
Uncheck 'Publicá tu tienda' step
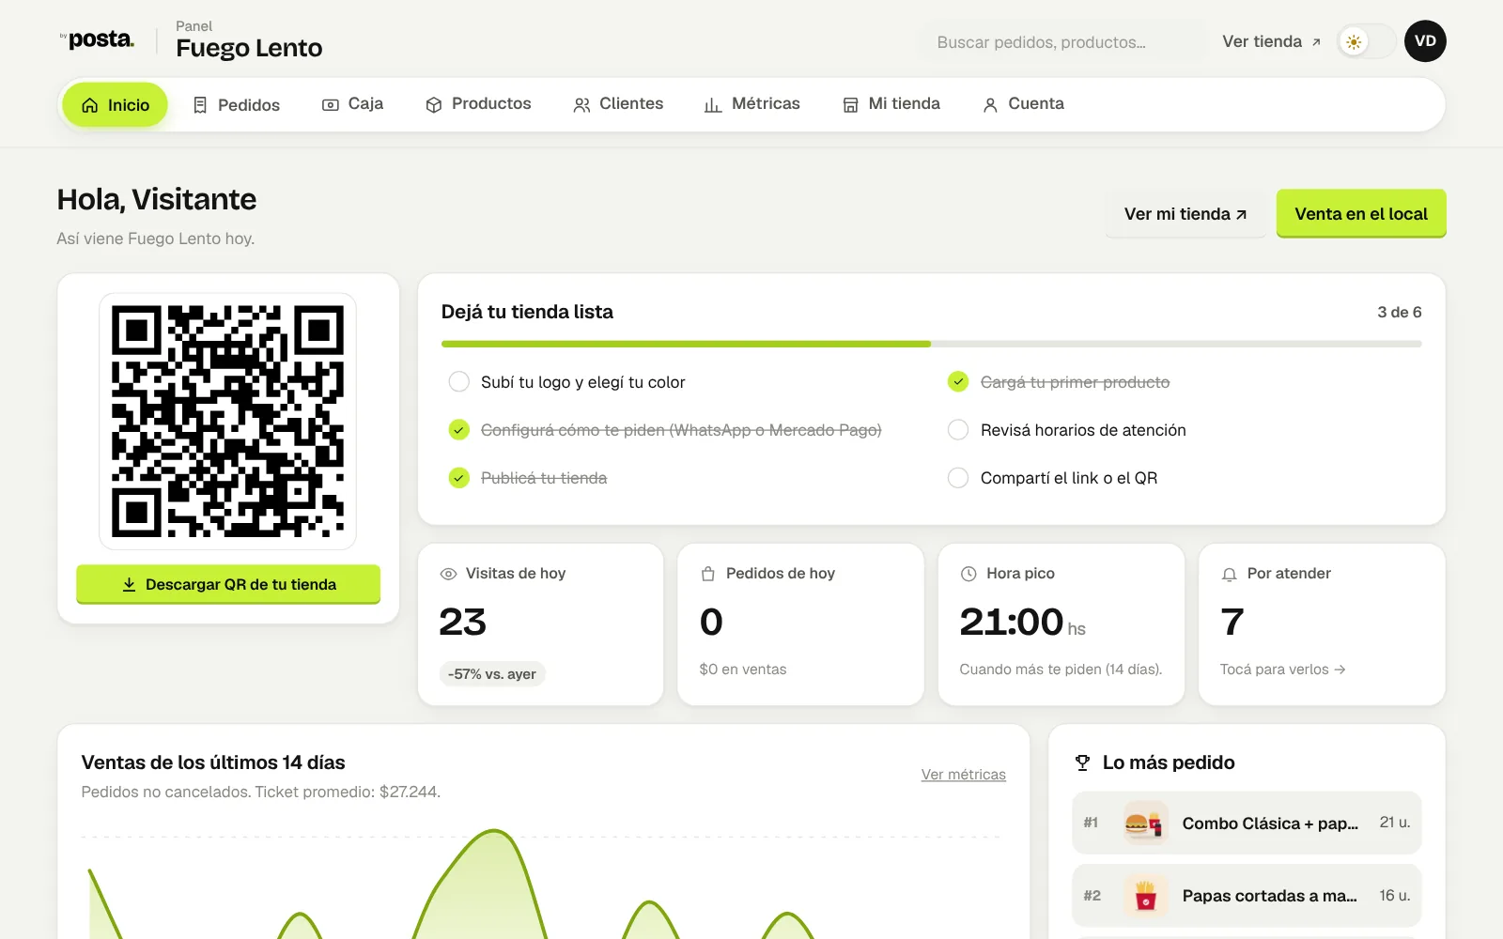pyautogui.click(x=458, y=478)
